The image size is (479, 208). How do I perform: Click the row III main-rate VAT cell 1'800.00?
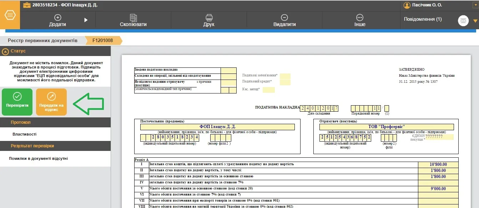[x=438, y=177]
